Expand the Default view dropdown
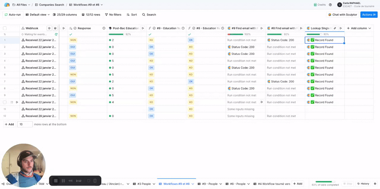This screenshot has width=380, height=189. (x=37, y=14)
